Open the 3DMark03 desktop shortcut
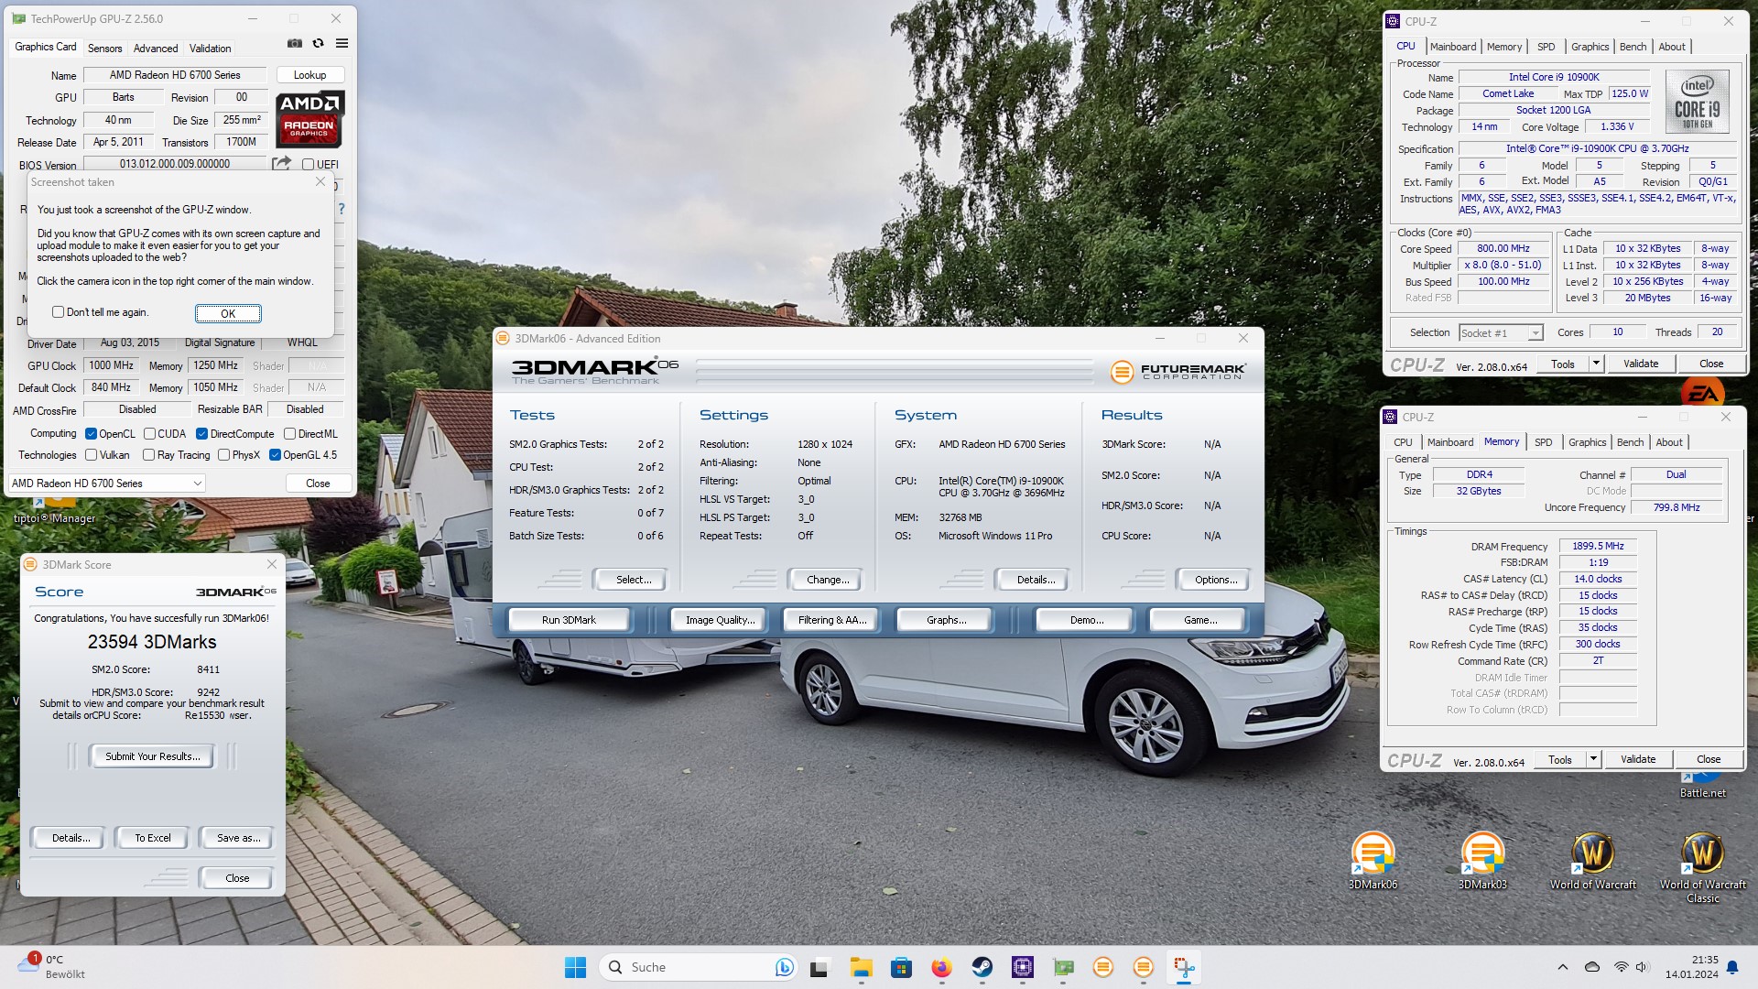Viewport: 1758px width, 989px height. tap(1482, 861)
